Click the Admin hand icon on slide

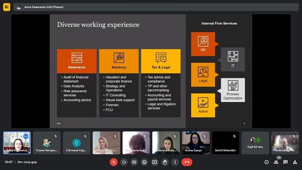point(203,102)
